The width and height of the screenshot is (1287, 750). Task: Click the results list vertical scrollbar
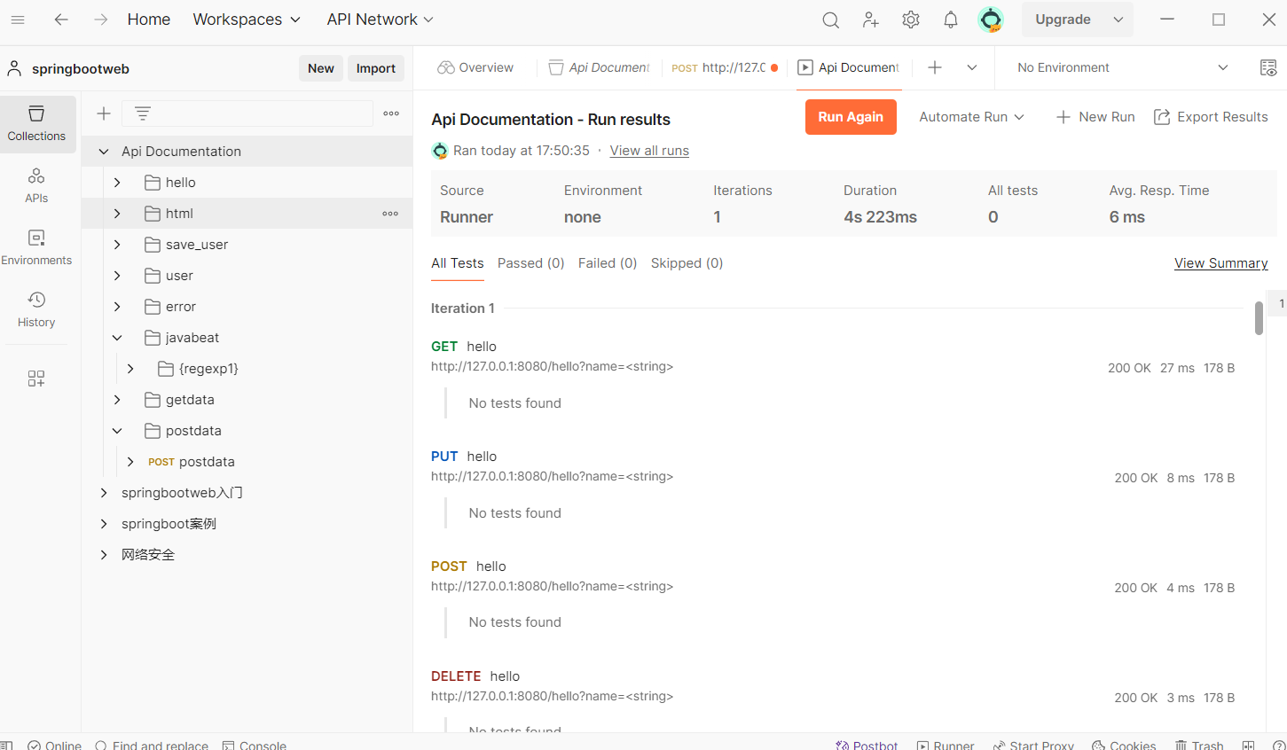[1259, 318]
